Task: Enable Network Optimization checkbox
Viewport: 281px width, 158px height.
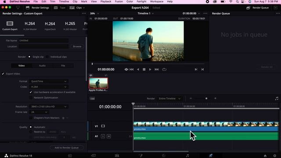Action: point(31,97)
